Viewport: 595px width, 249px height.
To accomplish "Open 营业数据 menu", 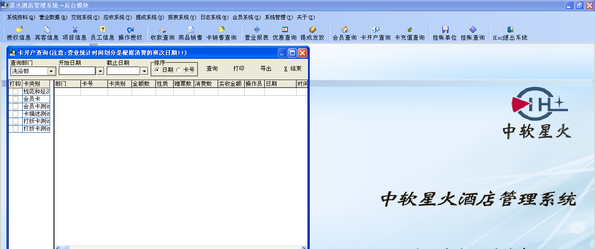I will pyautogui.click(x=53, y=17).
